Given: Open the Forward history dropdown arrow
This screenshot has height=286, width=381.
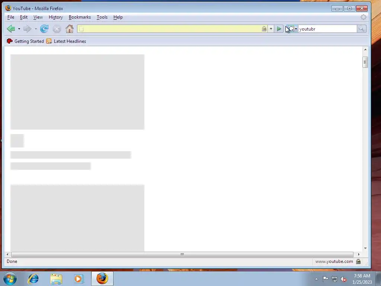Looking at the screenshot, I should 36,29.
